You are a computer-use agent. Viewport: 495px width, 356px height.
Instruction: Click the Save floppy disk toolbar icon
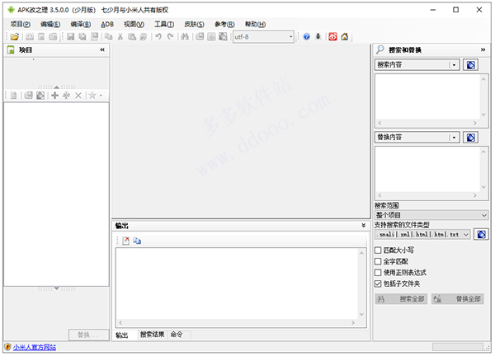[x=71, y=37]
